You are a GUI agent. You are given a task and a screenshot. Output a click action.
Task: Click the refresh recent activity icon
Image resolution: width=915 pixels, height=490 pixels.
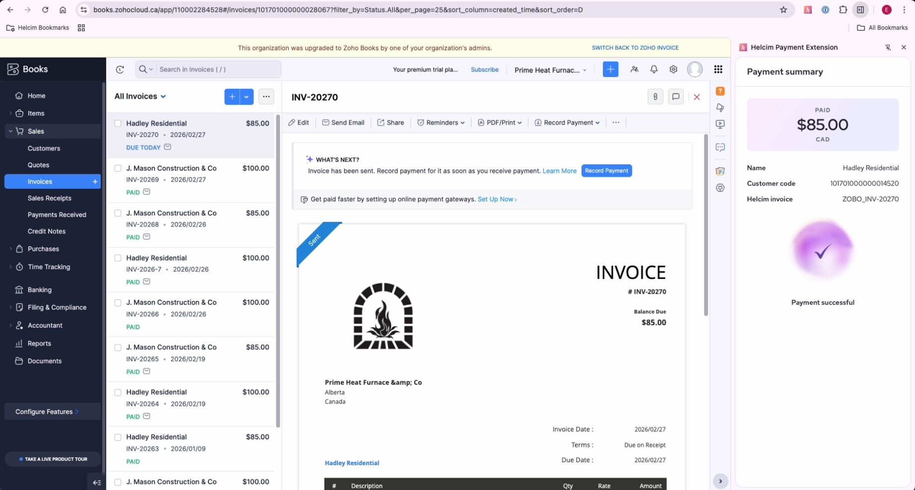(x=120, y=70)
